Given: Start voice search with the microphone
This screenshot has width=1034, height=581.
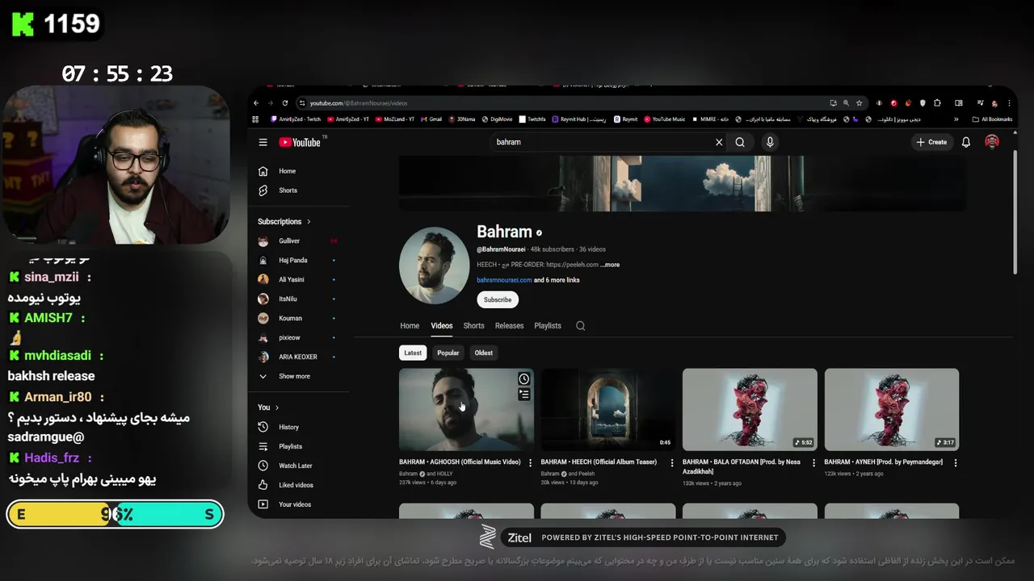Looking at the screenshot, I should 770,142.
